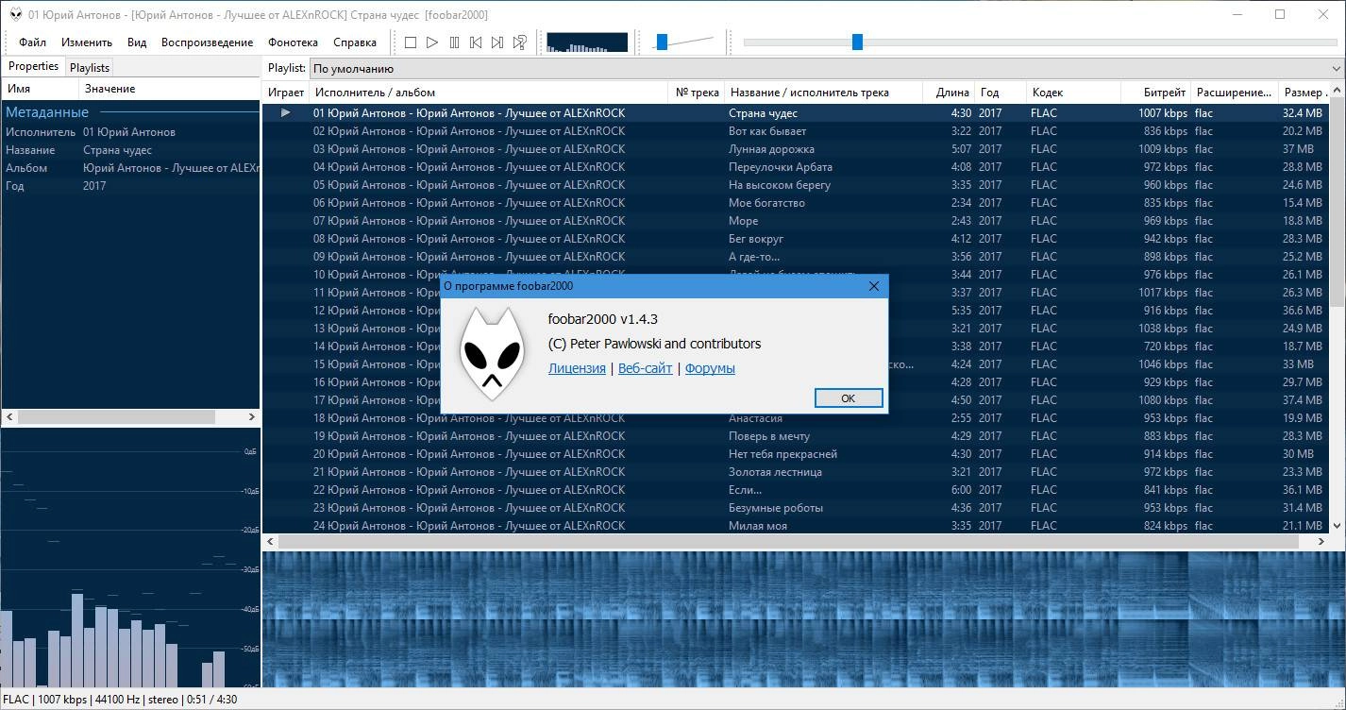Click the seek bar handle

point(857,42)
